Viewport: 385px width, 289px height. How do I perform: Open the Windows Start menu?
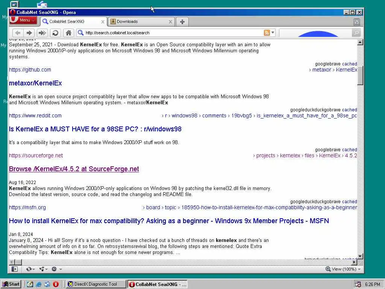pyautogui.click(x=11, y=284)
